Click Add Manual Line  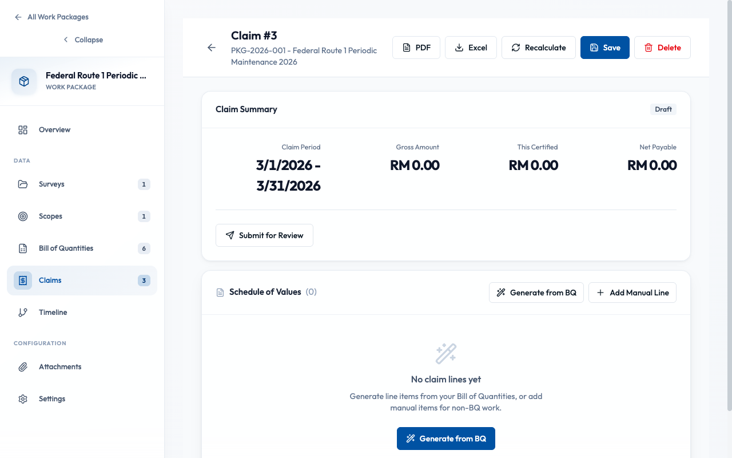[632, 292]
